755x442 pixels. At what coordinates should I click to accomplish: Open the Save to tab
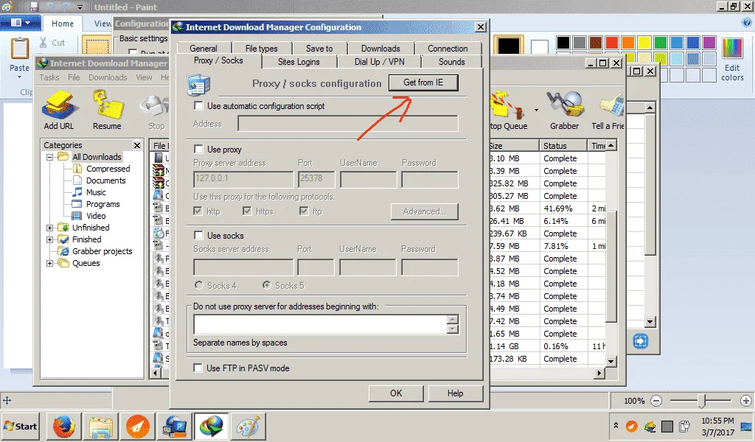pos(319,49)
